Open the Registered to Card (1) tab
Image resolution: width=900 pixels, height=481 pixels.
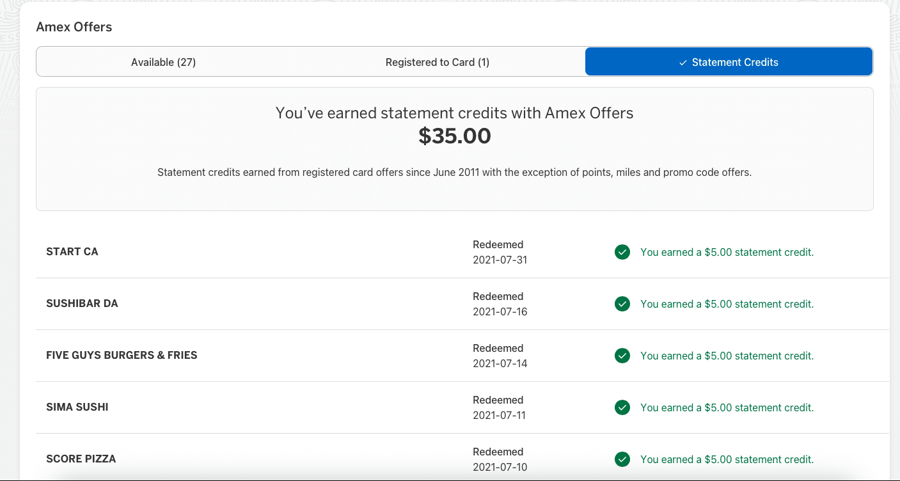(x=438, y=62)
